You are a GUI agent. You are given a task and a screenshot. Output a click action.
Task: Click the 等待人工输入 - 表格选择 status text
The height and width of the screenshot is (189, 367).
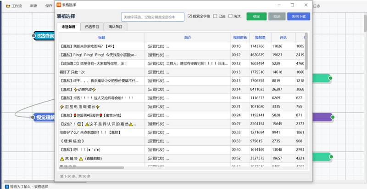click(29, 187)
